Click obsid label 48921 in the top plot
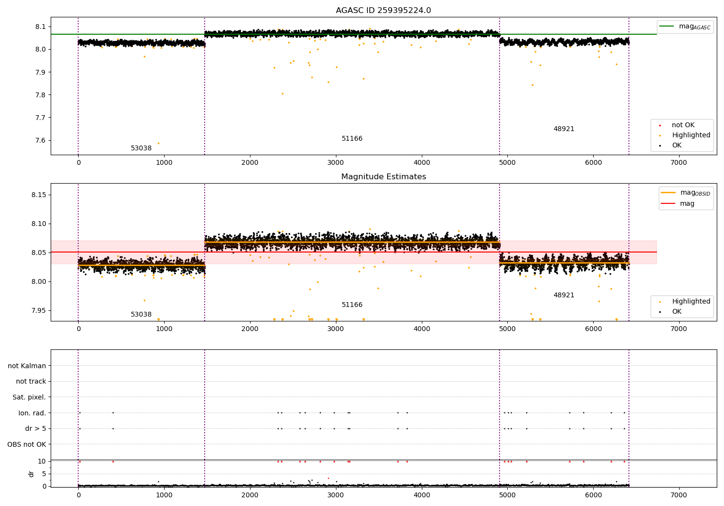 click(x=564, y=129)
